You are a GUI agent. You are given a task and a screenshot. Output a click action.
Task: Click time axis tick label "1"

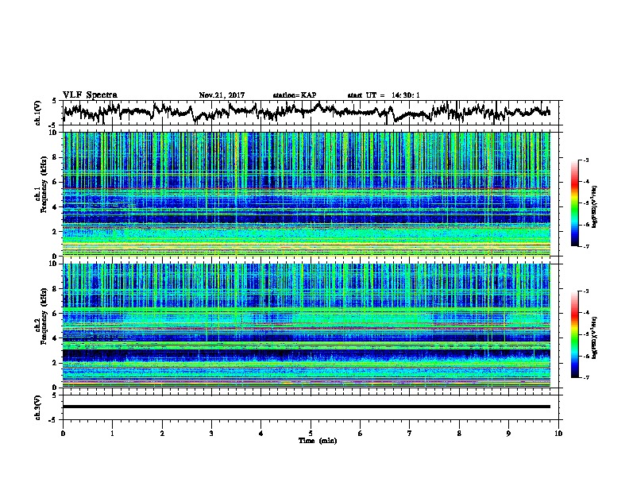pyautogui.click(x=112, y=434)
